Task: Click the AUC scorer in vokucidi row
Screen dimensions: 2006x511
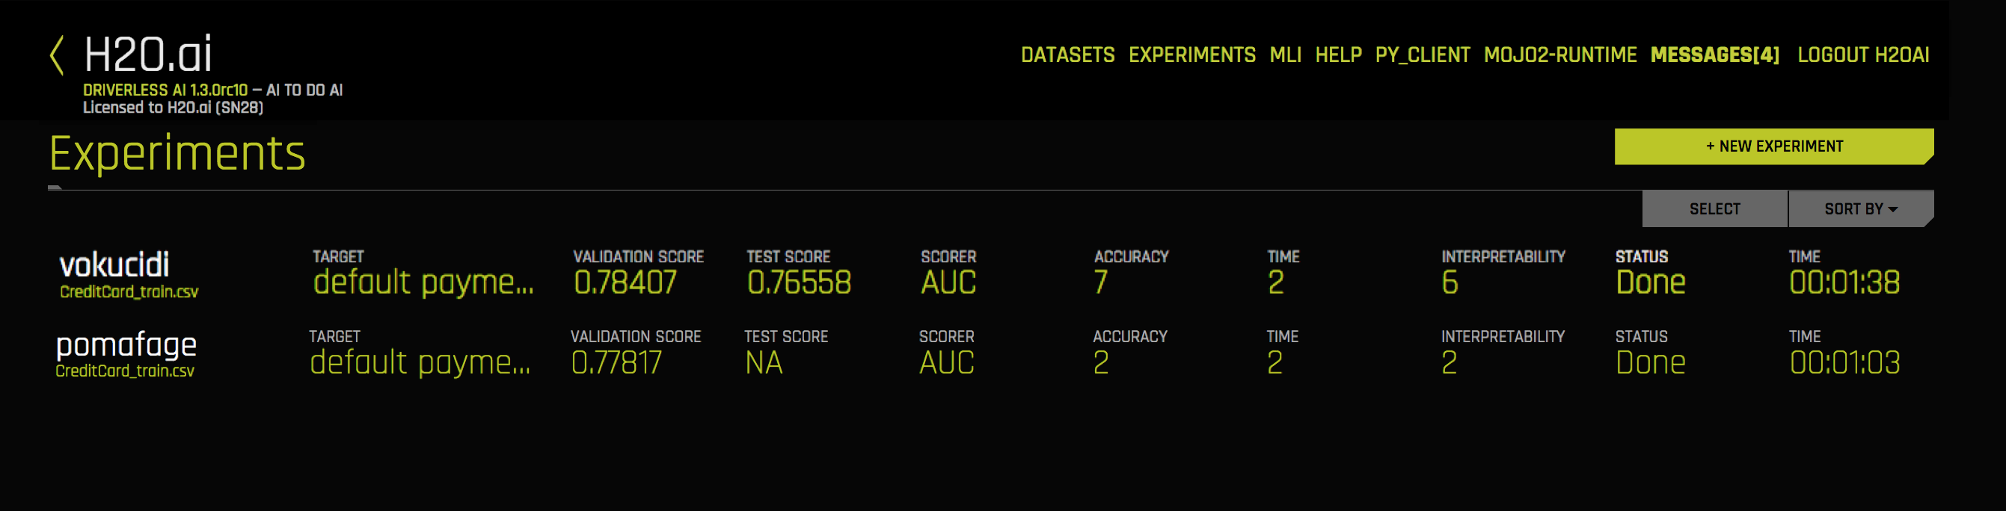Action: 948,282
